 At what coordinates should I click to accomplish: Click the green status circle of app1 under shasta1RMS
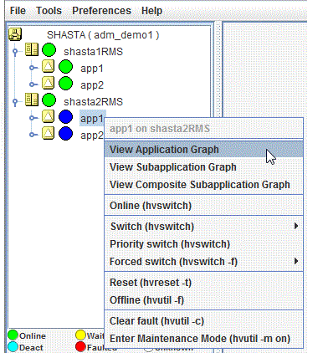pos(66,67)
